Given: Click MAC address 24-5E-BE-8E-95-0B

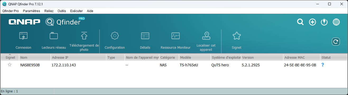Looking at the screenshot, I should click(300, 65).
